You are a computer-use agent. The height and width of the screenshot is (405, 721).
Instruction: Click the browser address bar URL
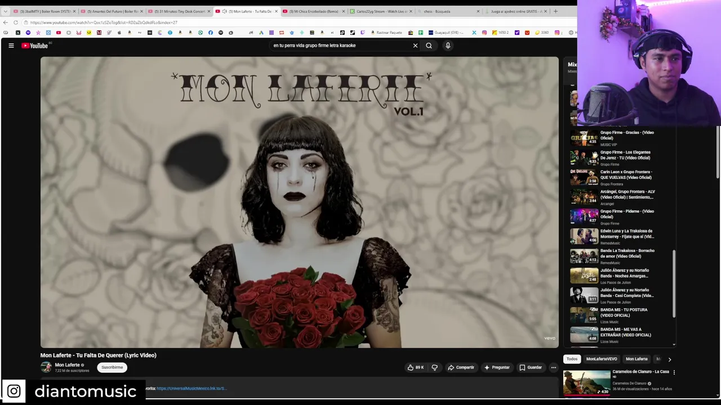coord(104,22)
